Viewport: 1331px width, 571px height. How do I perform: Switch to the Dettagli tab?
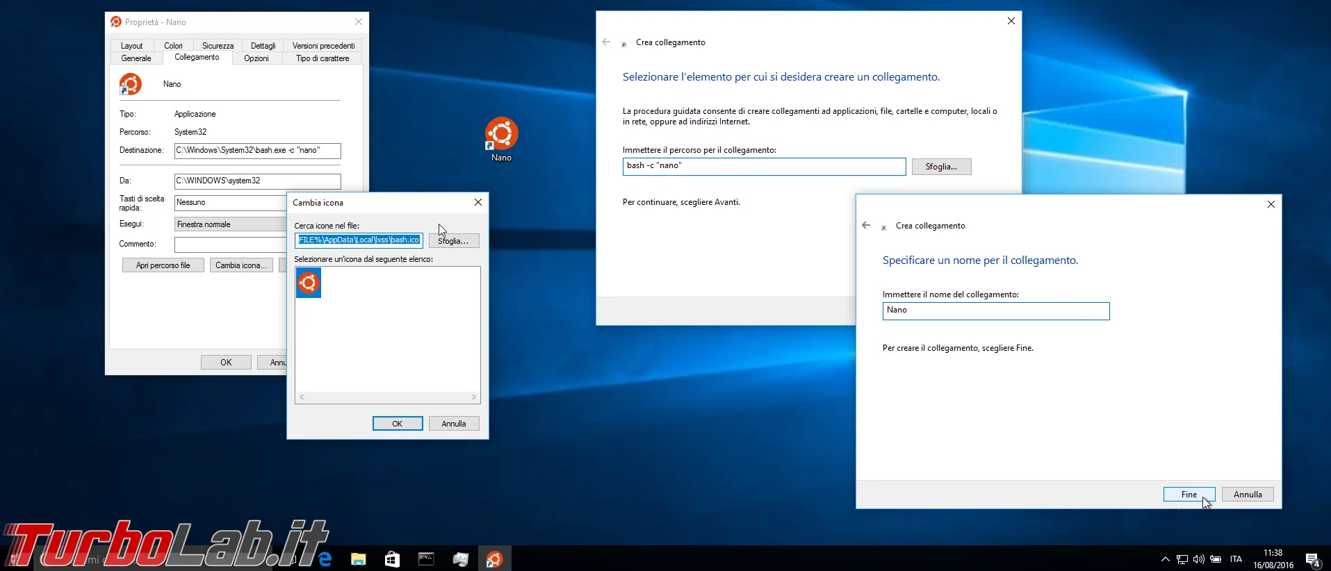click(x=263, y=46)
